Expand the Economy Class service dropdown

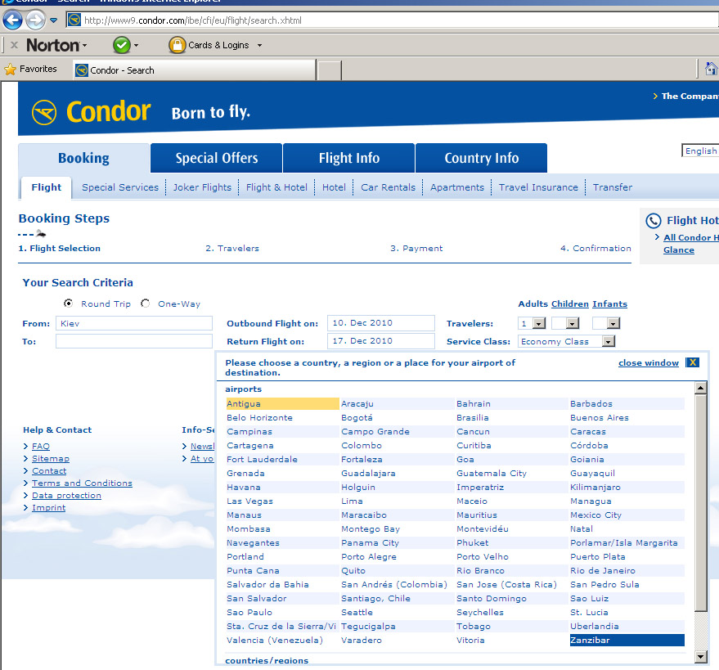pos(608,341)
